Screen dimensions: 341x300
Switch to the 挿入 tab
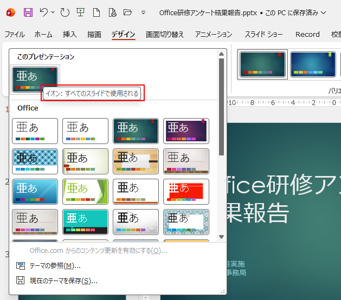click(x=69, y=34)
